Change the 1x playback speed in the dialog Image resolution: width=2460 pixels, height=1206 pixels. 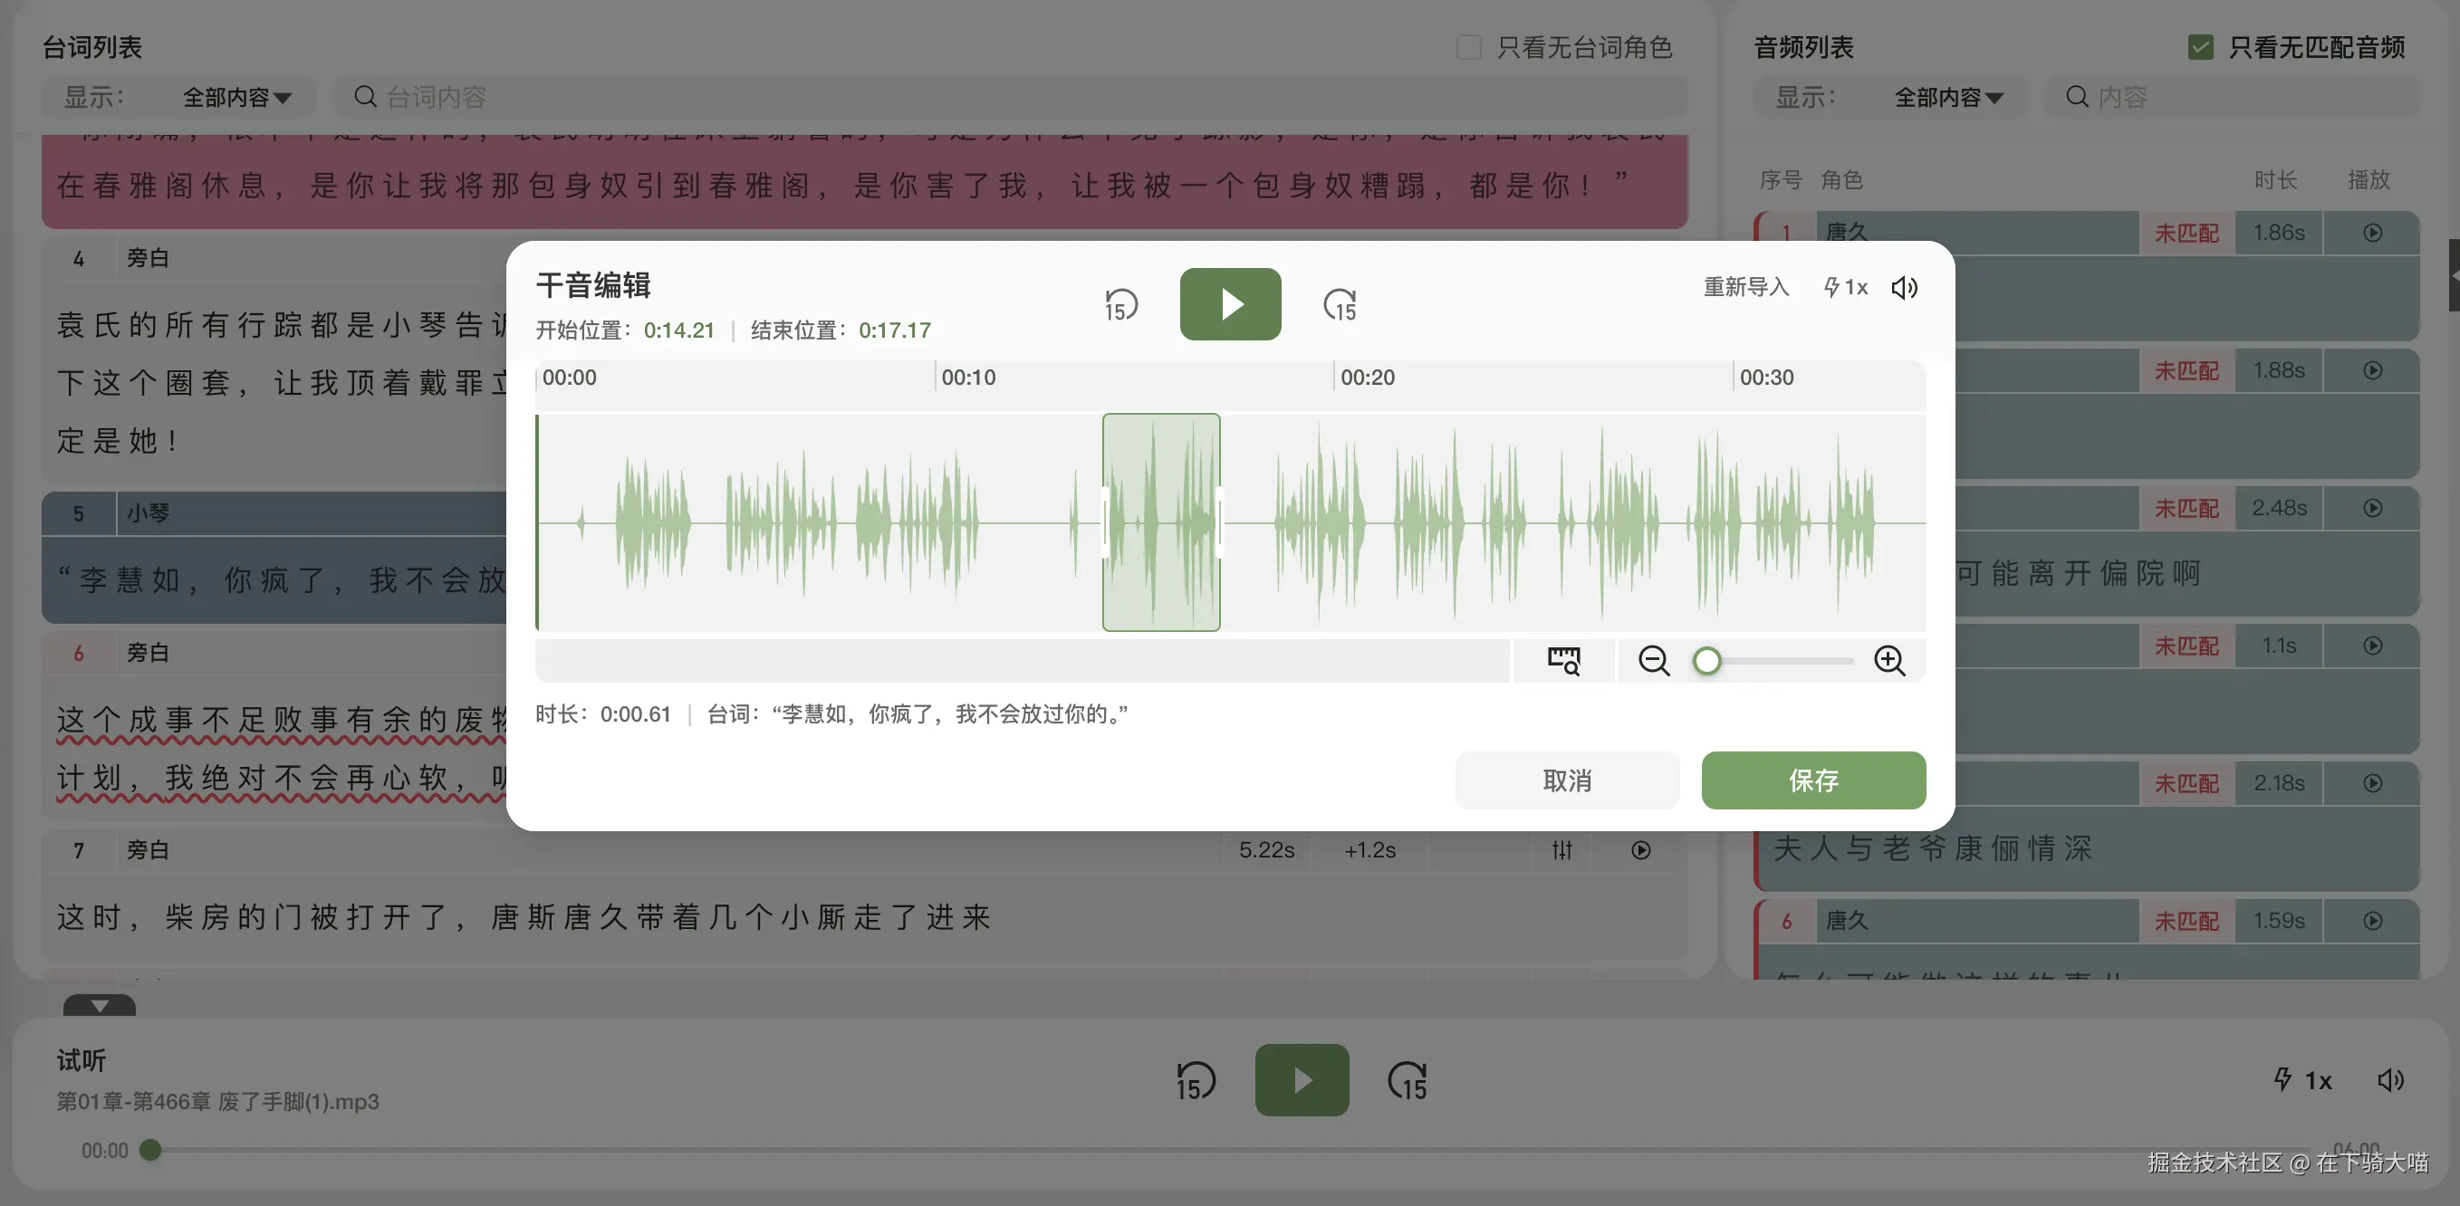pos(1845,287)
